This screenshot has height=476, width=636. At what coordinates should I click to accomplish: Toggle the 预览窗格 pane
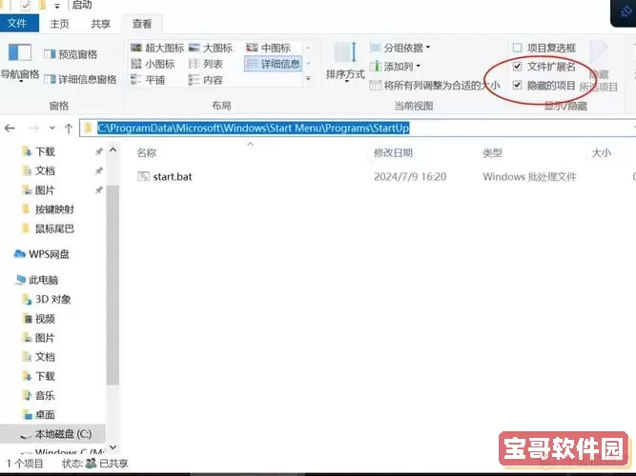[x=71, y=54]
